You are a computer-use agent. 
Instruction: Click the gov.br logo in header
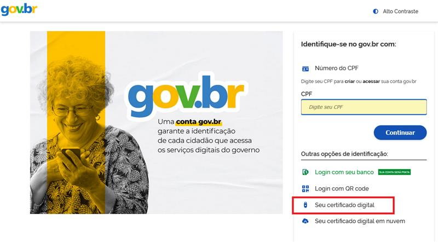pyautogui.click(x=19, y=9)
